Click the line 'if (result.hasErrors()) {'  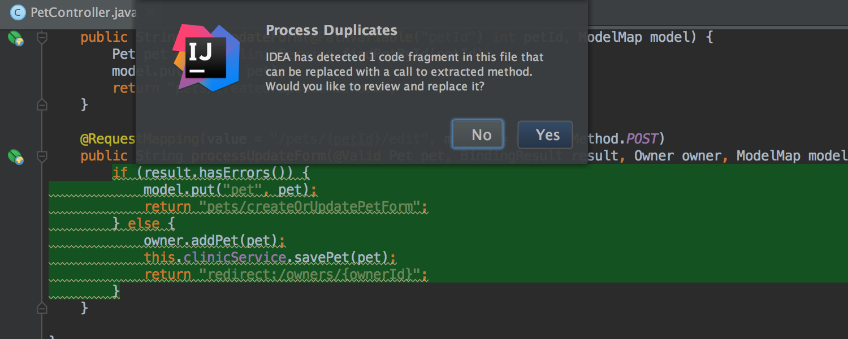(x=211, y=173)
